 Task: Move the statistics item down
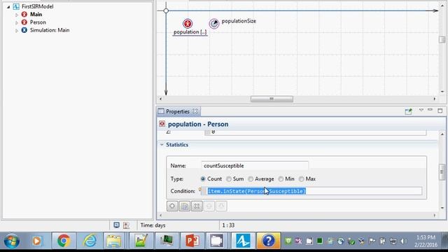pos(221,206)
